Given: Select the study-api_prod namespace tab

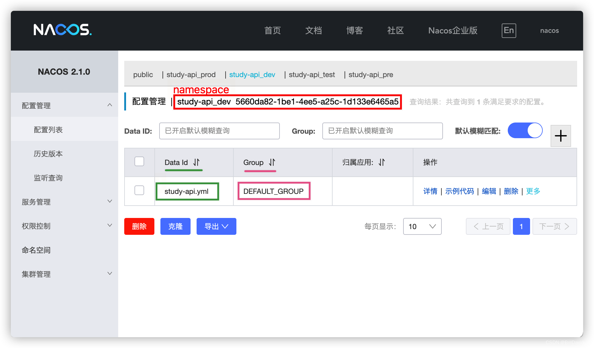Looking at the screenshot, I should coord(191,75).
